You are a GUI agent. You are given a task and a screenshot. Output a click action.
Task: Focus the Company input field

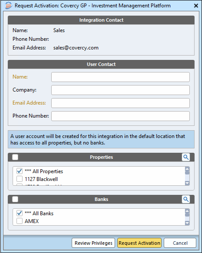(x=120, y=90)
